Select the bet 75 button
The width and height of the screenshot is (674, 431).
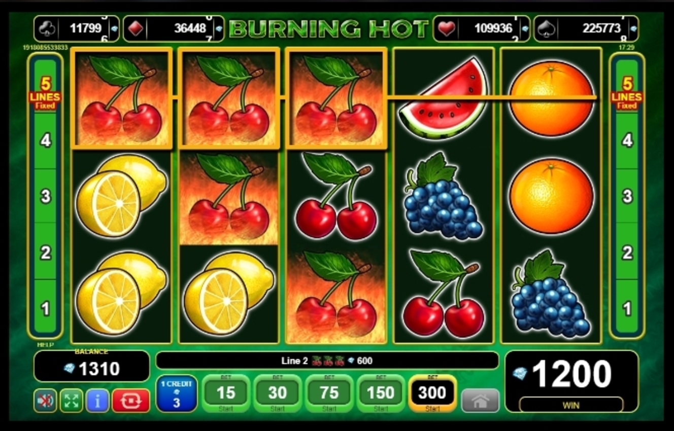[329, 393]
